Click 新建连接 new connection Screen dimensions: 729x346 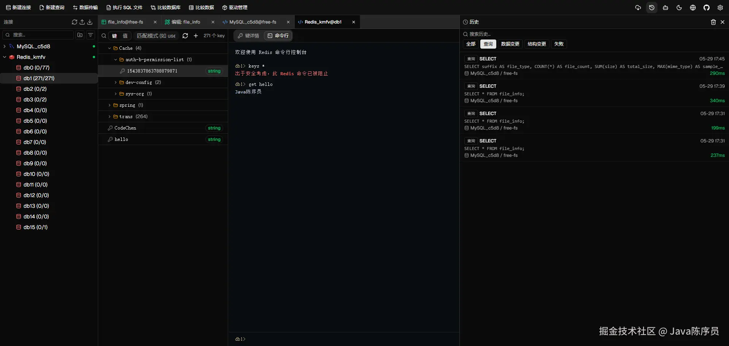tap(18, 8)
